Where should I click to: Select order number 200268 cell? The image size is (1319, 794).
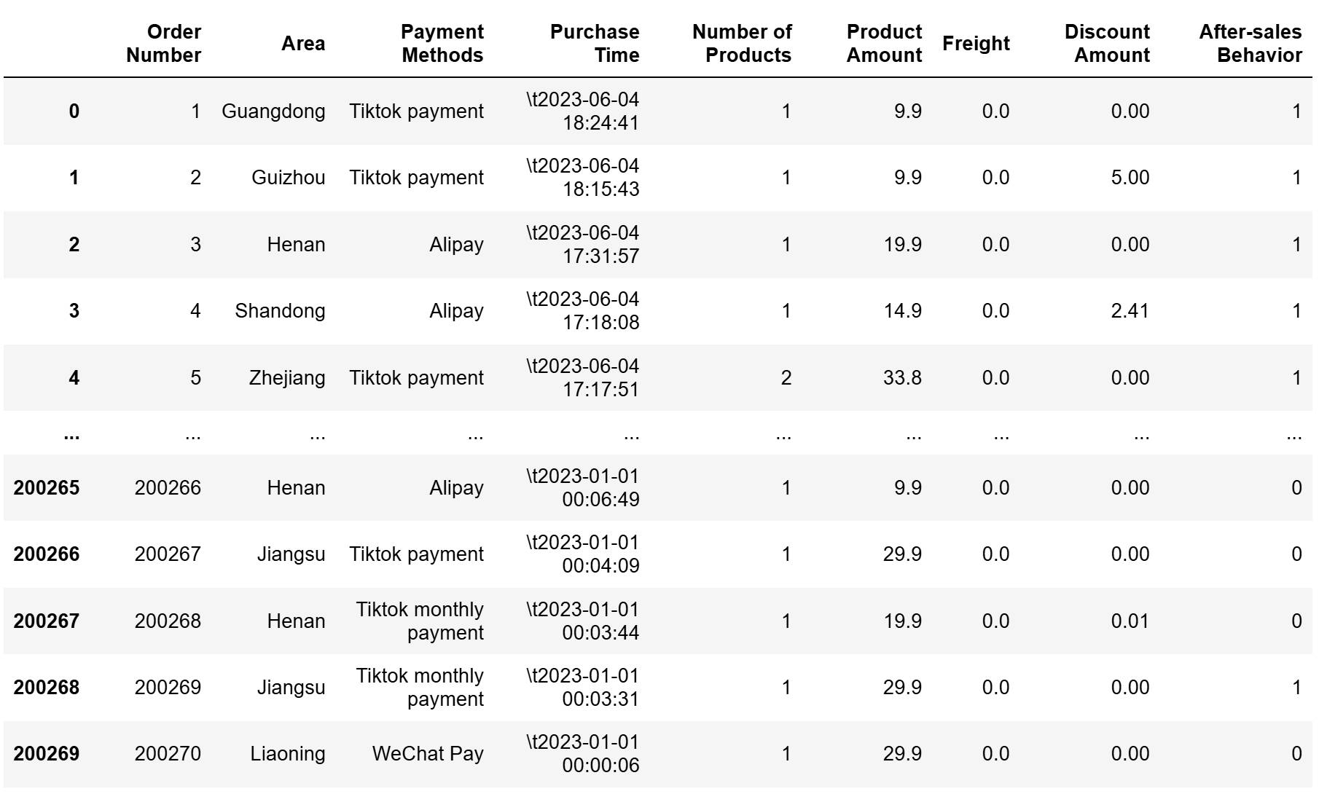tap(168, 621)
